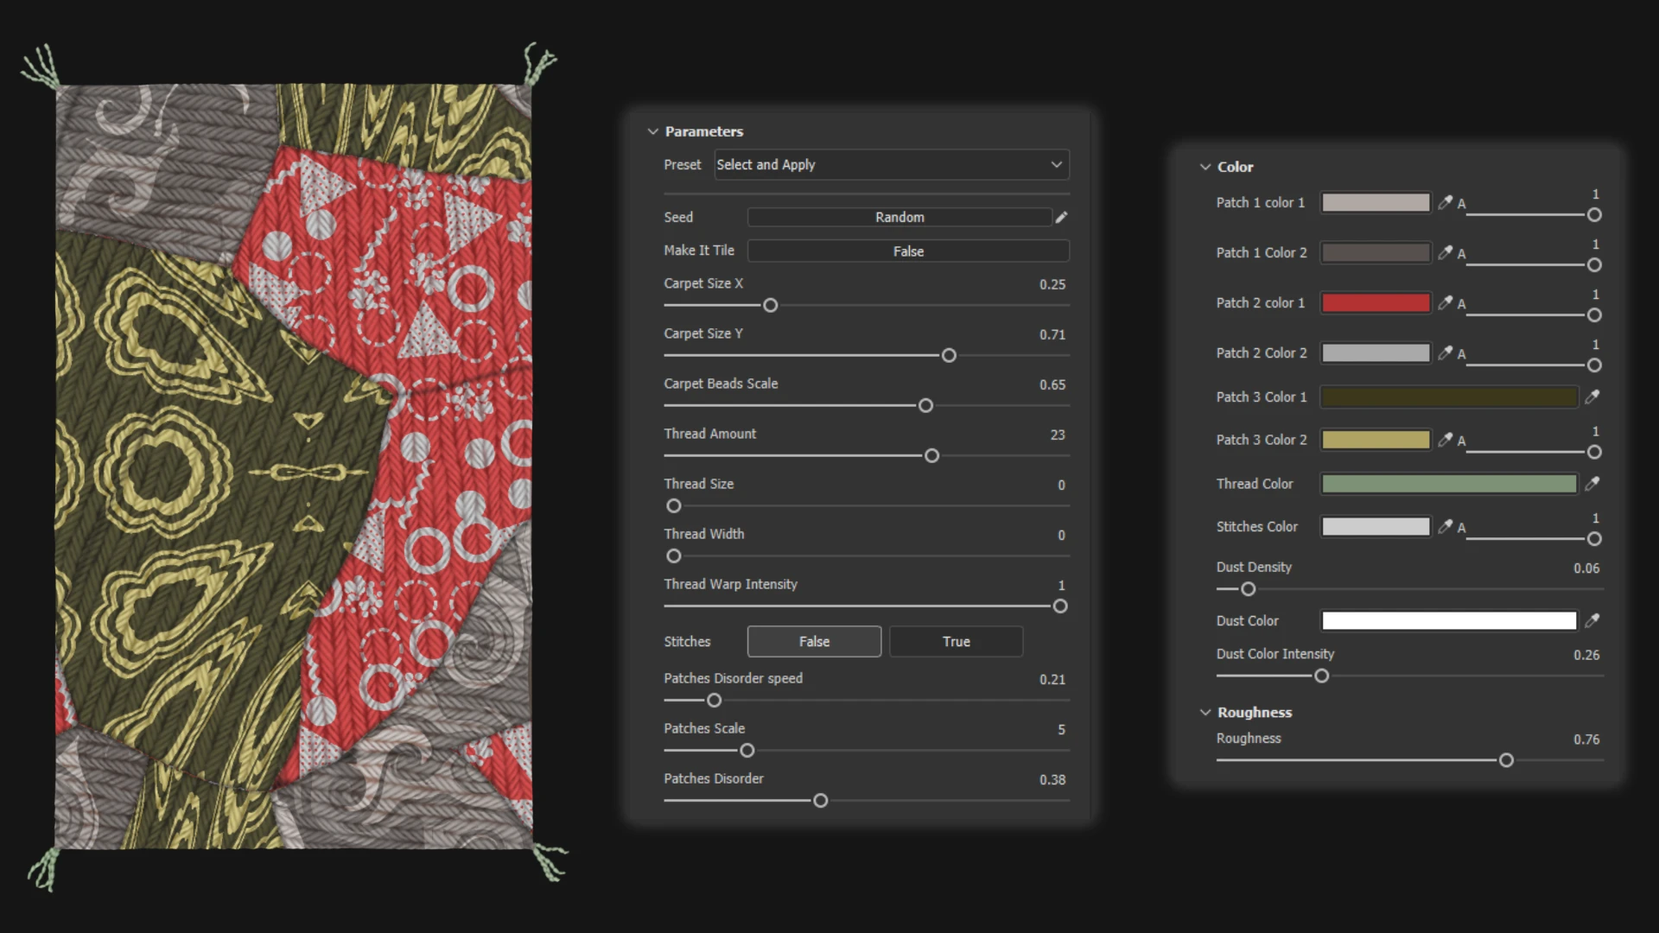
Task: Set Stitches to True
Action: click(x=956, y=641)
